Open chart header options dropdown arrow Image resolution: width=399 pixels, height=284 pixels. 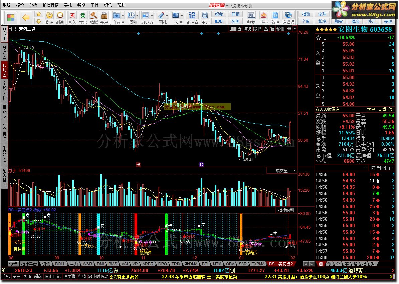[x=295, y=29]
